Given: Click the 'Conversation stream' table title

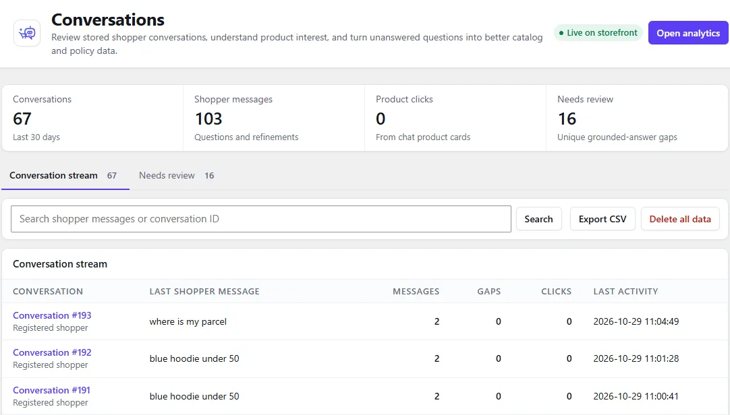Looking at the screenshot, I should pyautogui.click(x=60, y=264).
